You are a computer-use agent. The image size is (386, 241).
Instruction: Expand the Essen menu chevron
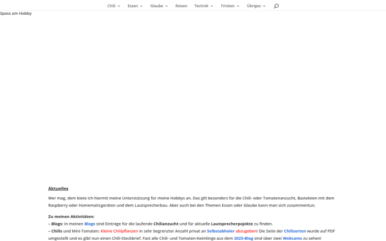pyautogui.click(x=142, y=6)
